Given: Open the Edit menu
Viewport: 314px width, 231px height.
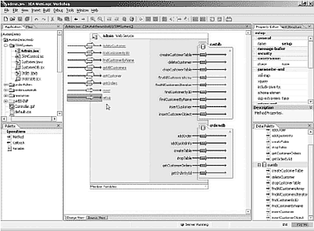Looking at the screenshot, I should (15, 10).
